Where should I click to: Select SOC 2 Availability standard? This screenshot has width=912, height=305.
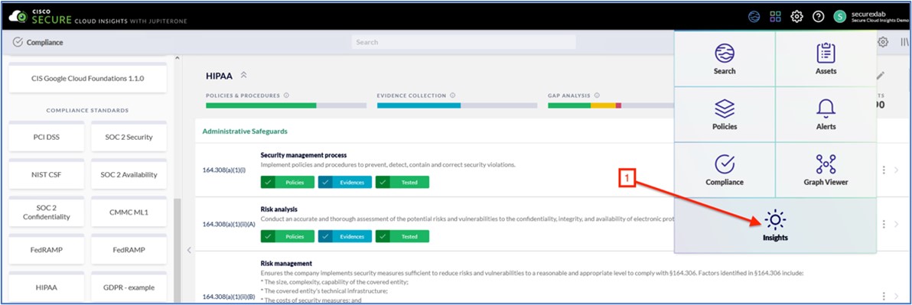[x=129, y=174]
